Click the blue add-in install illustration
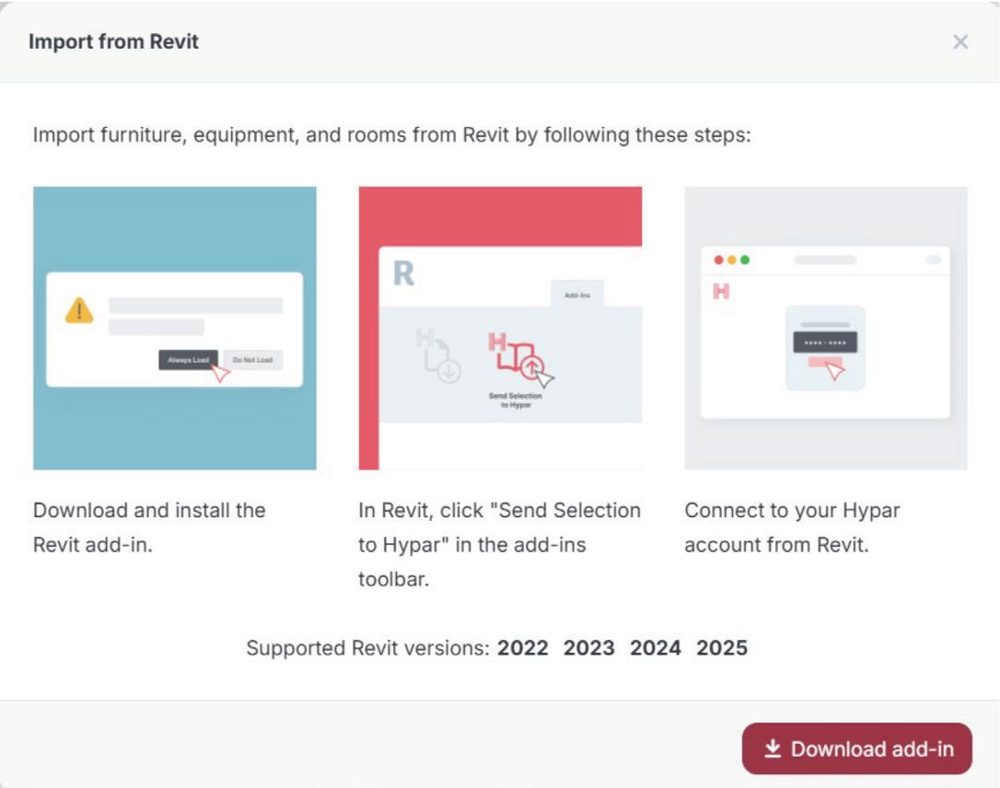 tap(175, 329)
